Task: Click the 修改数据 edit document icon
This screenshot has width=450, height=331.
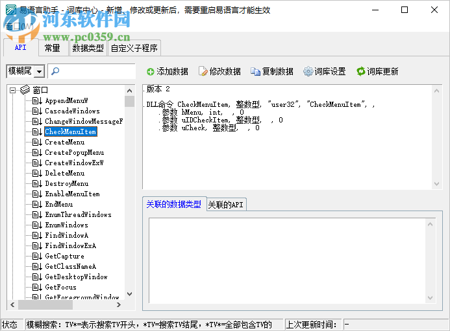Action: click(x=203, y=71)
